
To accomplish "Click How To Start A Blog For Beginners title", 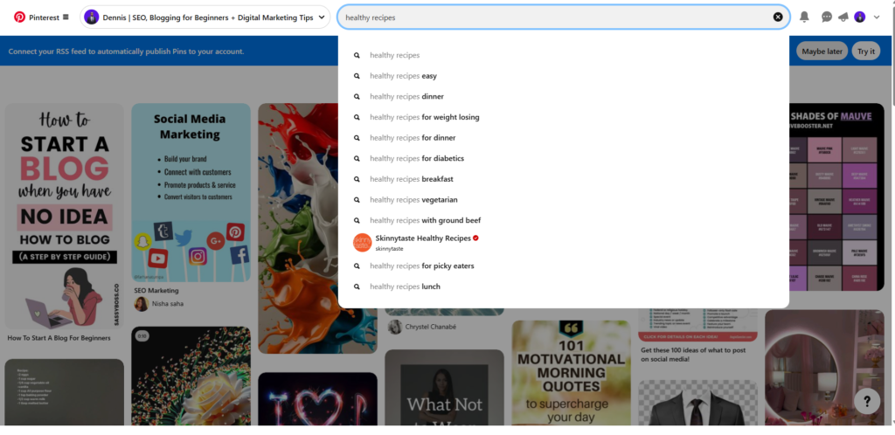I will coord(59,337).
